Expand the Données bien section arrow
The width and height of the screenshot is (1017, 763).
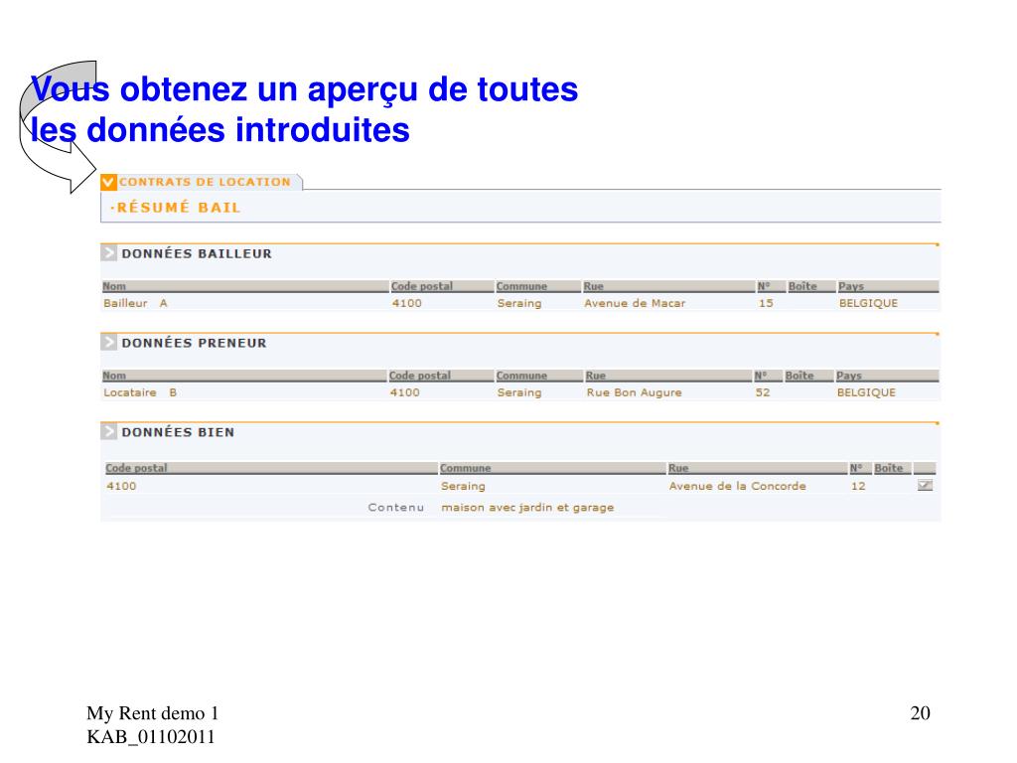pos(108,431)
